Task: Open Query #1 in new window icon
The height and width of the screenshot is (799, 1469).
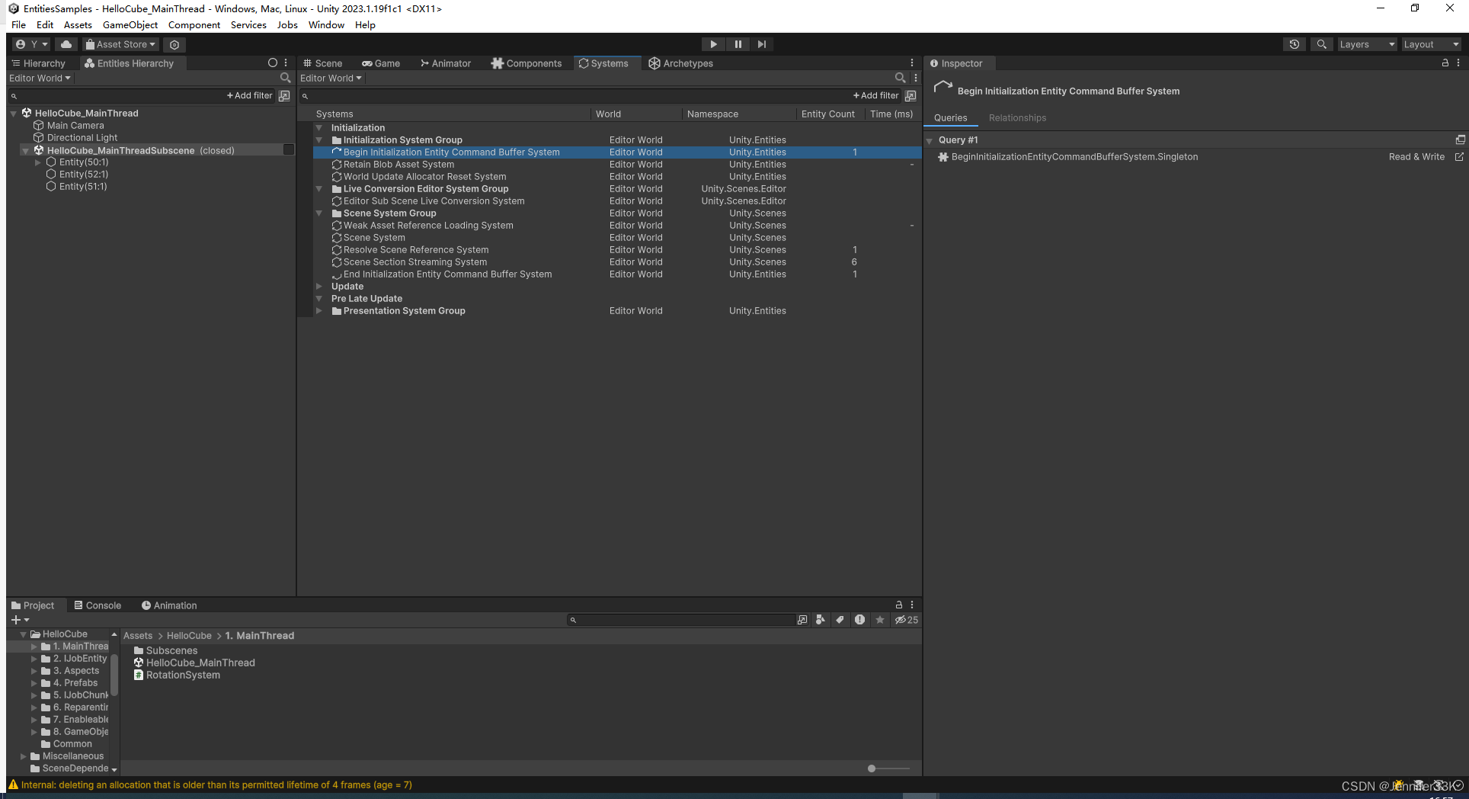Action: pyautogui.click(x=1460, y=140)
